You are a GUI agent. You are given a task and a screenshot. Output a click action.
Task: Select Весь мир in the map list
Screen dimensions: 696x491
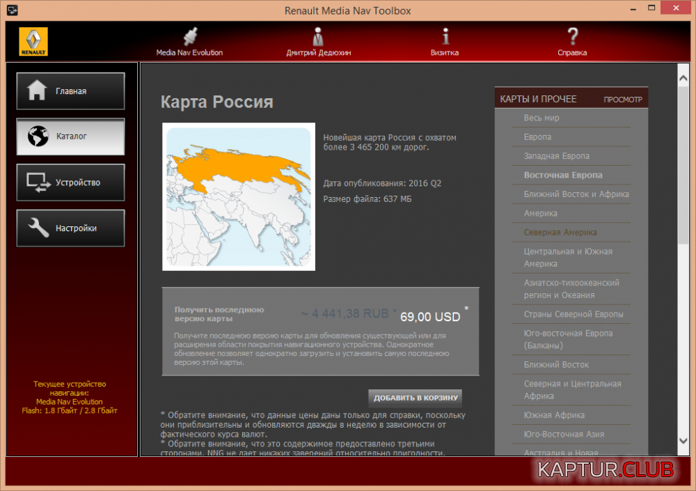[x=541, y=118]
